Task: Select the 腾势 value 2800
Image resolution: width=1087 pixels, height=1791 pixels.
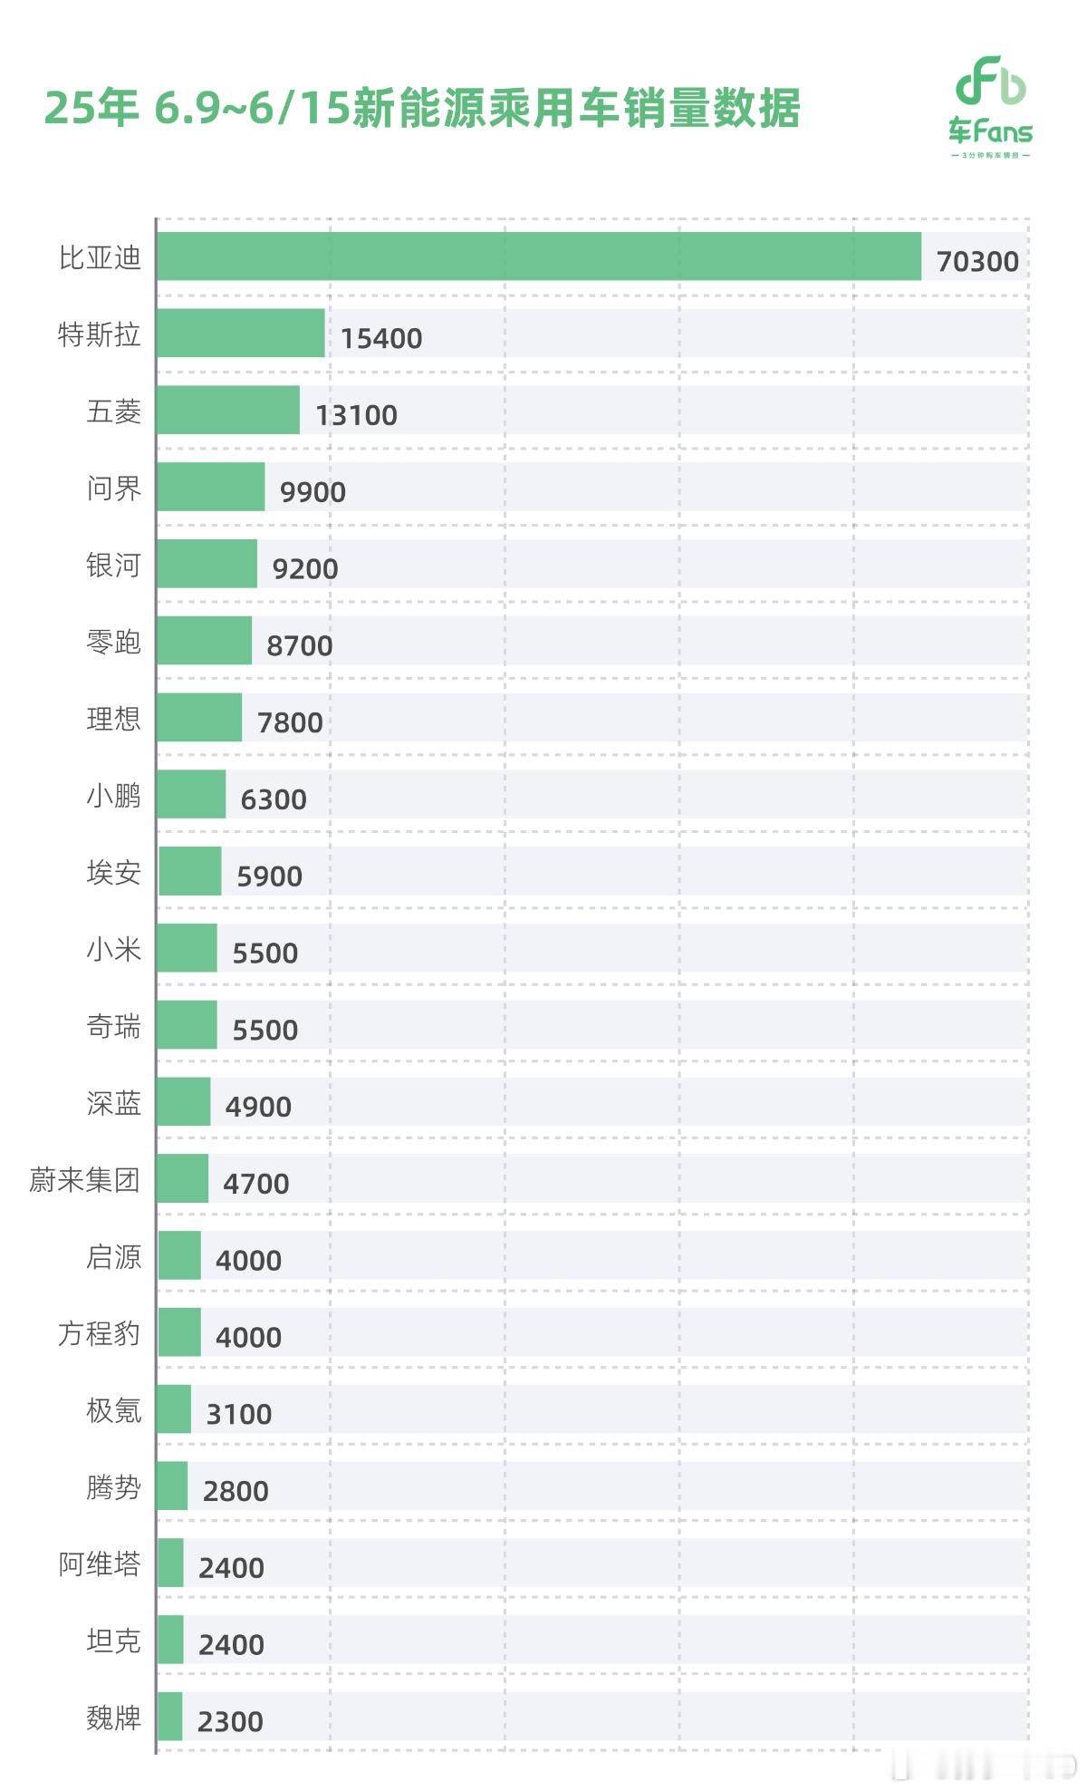Action: click(x=236, y=1492)
